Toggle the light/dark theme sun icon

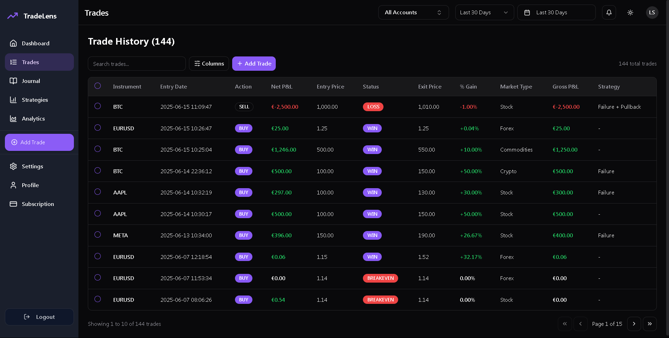click(x=630, y=13)
